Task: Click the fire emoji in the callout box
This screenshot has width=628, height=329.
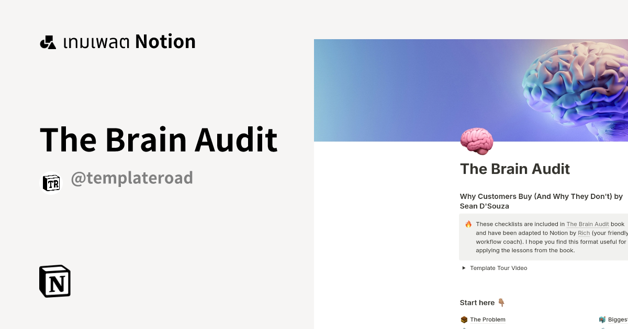Action: click(x=467, y=224)
